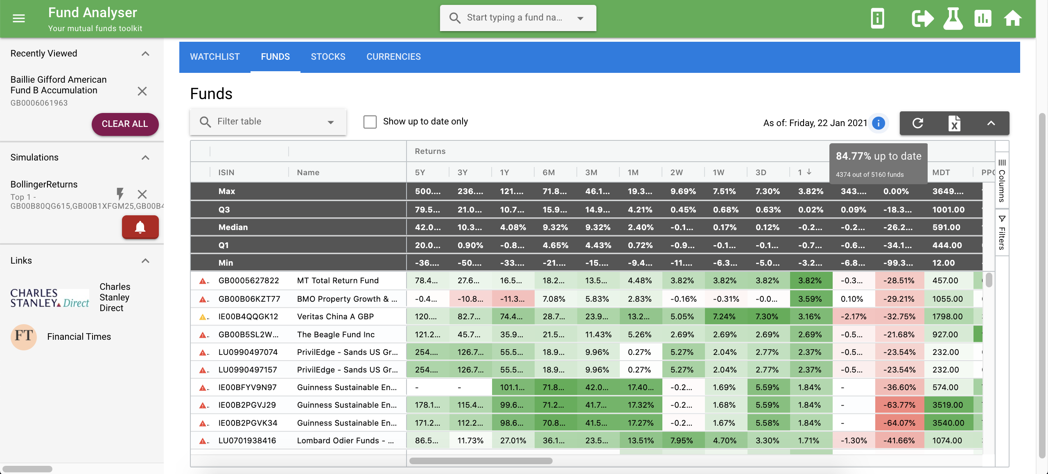This screenshot has height=474, width=1048.
Task: Click search magnifier in fund search box
Action: [x=455, y=18]
